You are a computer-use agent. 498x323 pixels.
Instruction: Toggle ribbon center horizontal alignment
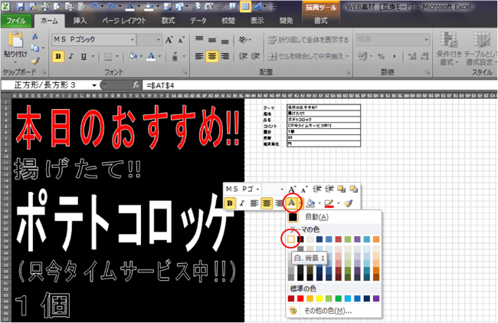(211, 57)
